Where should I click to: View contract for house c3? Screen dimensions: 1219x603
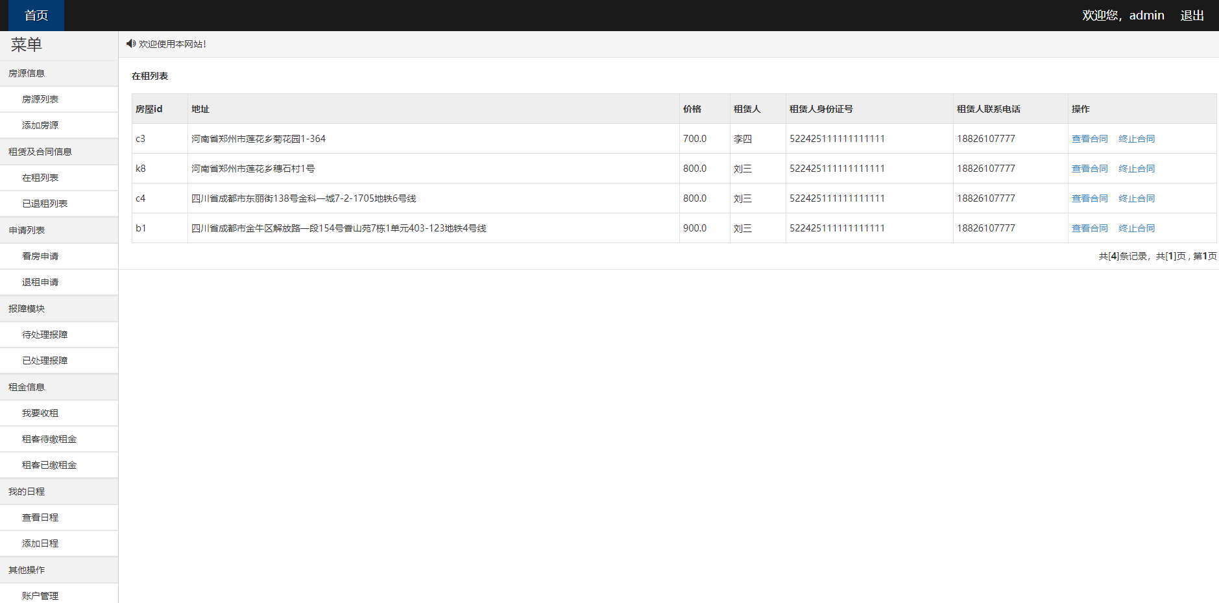click(1089, 139)
